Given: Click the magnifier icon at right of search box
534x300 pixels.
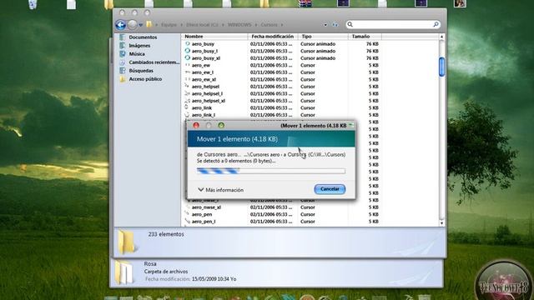Looking at the screenshot, I should point(436,24).
